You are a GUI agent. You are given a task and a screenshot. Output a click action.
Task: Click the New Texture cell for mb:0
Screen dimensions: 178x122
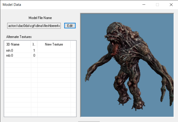(54, 55)
